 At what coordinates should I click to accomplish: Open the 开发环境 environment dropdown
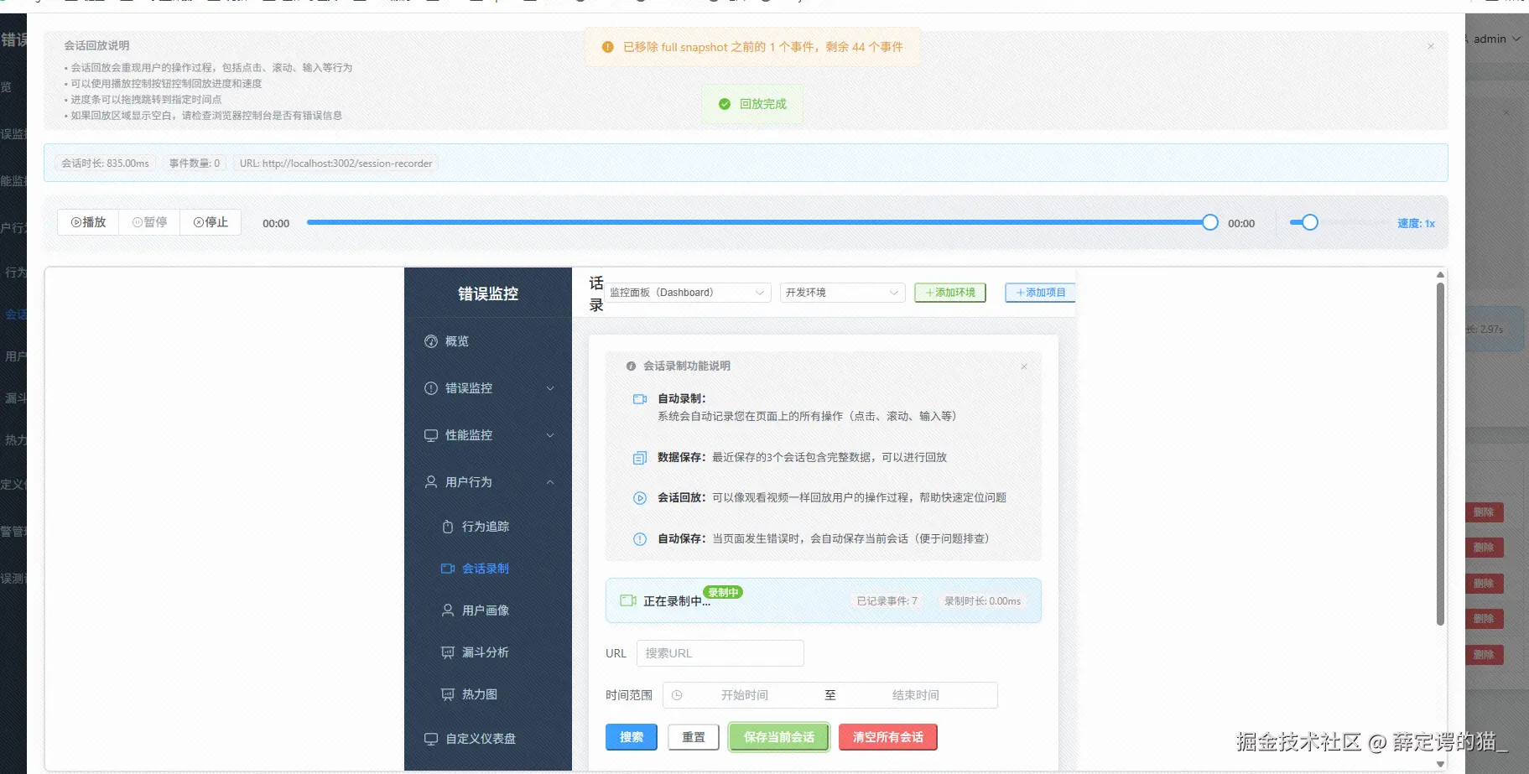pos(843,293)
